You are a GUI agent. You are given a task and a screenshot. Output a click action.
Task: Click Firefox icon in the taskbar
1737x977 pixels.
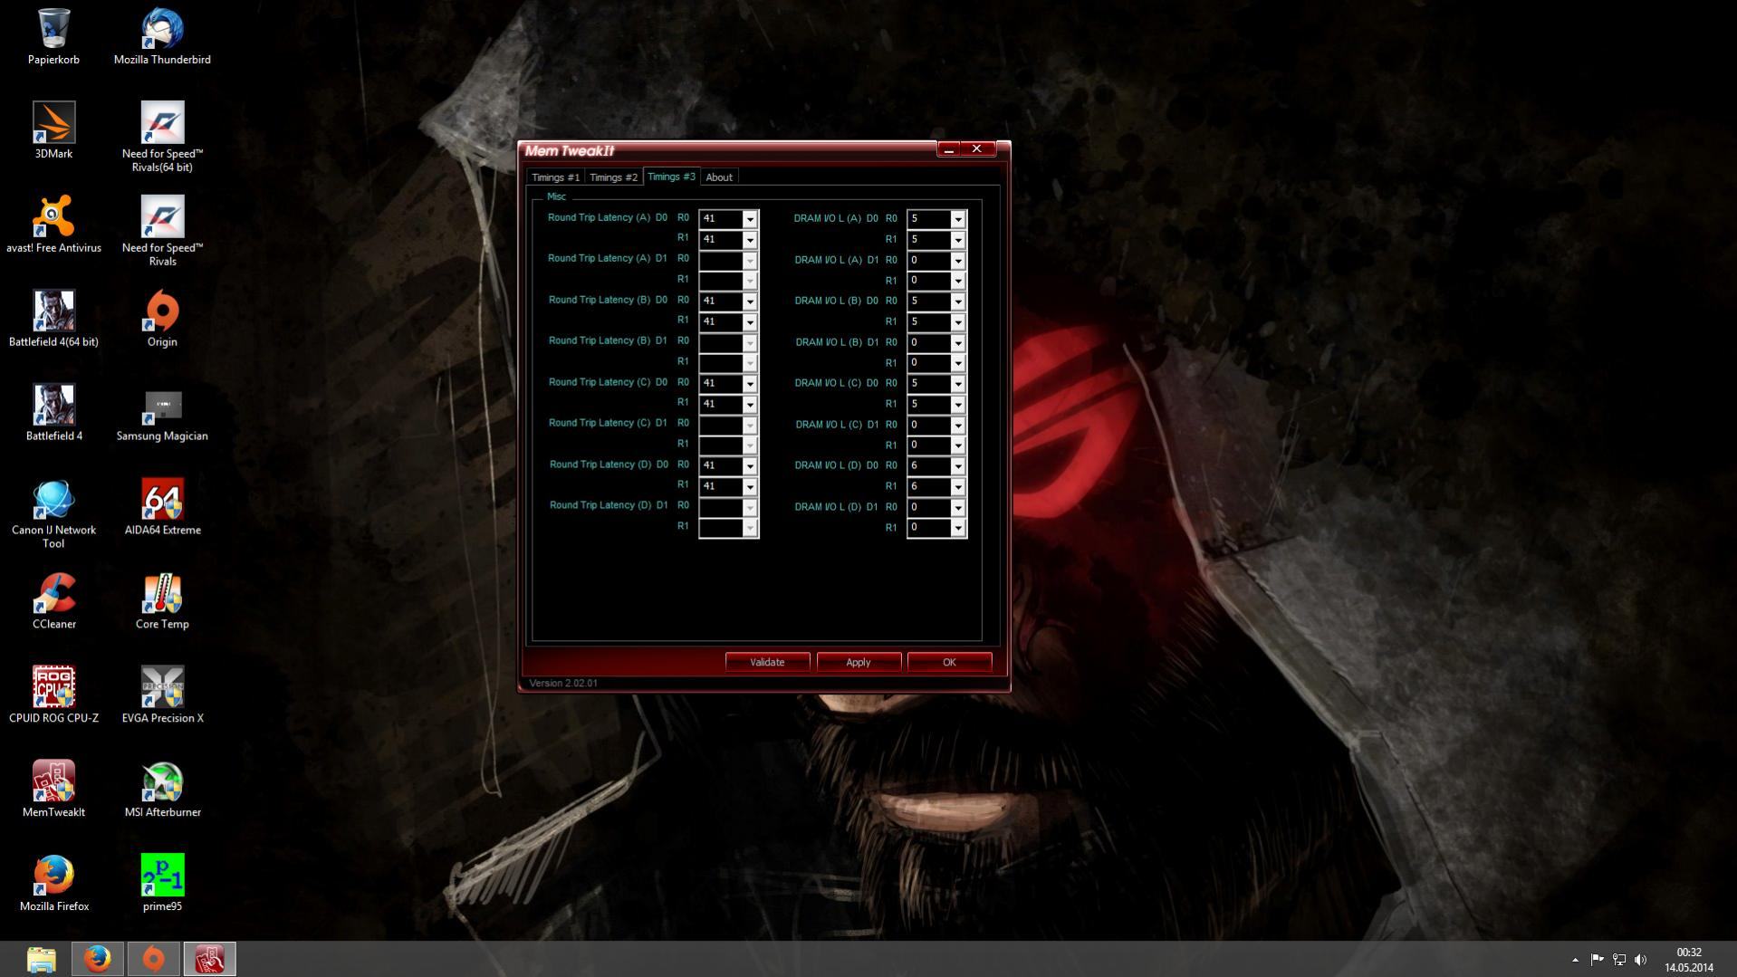point(97,959)
